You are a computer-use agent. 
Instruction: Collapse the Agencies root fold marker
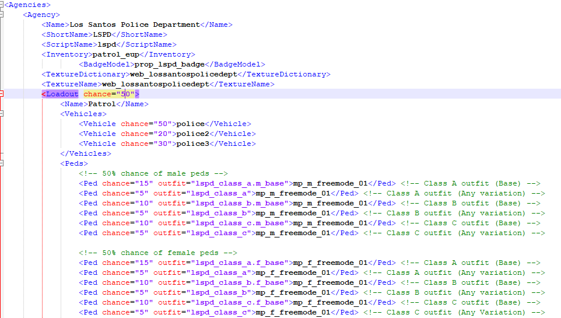coord(1,5)
